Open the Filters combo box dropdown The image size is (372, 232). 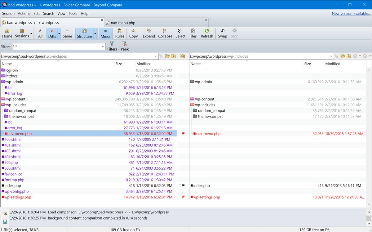pos(103,47)
